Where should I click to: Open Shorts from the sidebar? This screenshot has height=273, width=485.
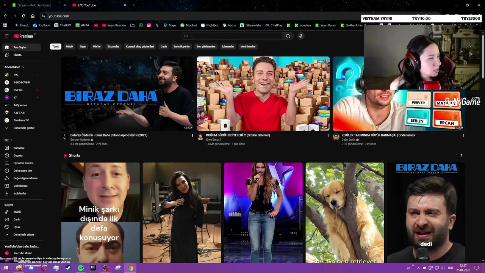pos(21,55)
